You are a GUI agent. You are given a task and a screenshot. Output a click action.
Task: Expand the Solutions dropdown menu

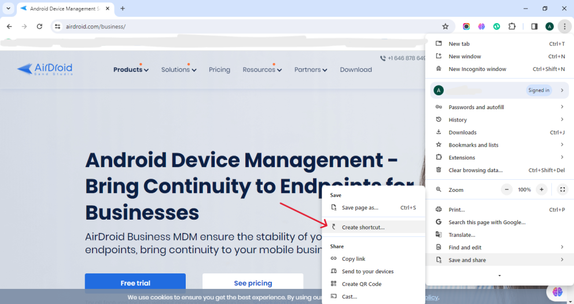178,70
